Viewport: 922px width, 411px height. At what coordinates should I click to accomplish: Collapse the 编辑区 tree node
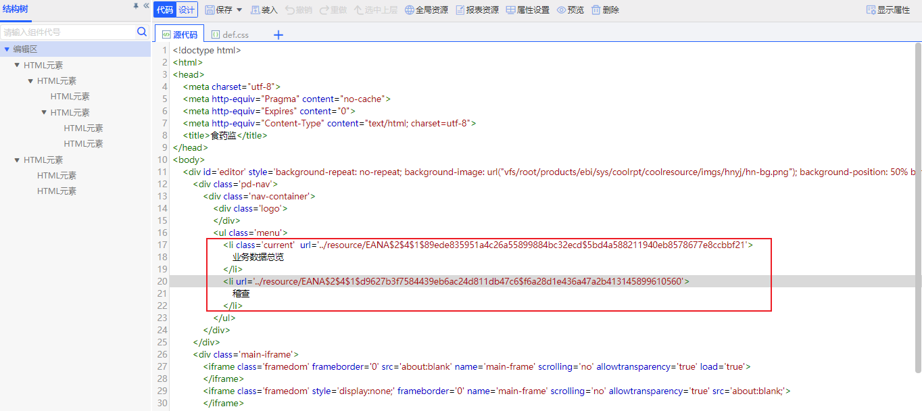tap(7, 49)
